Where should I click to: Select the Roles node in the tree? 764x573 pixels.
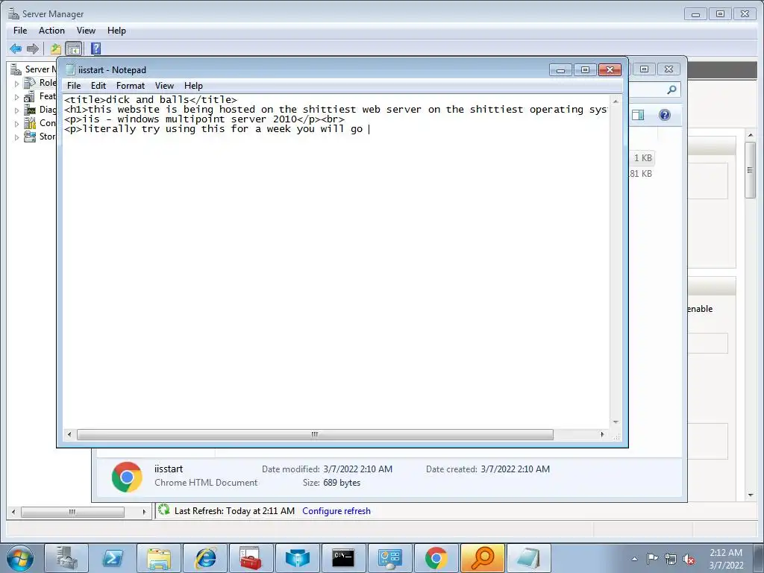click(47, 83)
